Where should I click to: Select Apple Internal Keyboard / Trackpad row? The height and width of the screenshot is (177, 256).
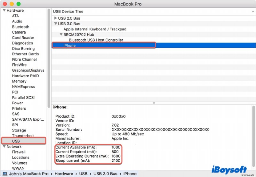154,29
